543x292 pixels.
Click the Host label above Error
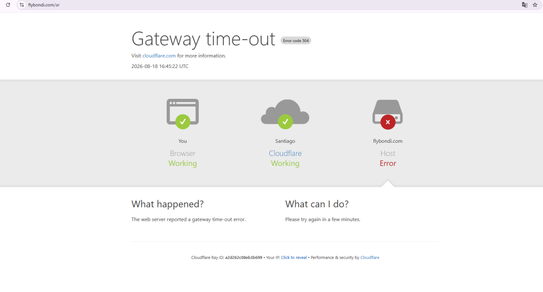click(388, 153)
